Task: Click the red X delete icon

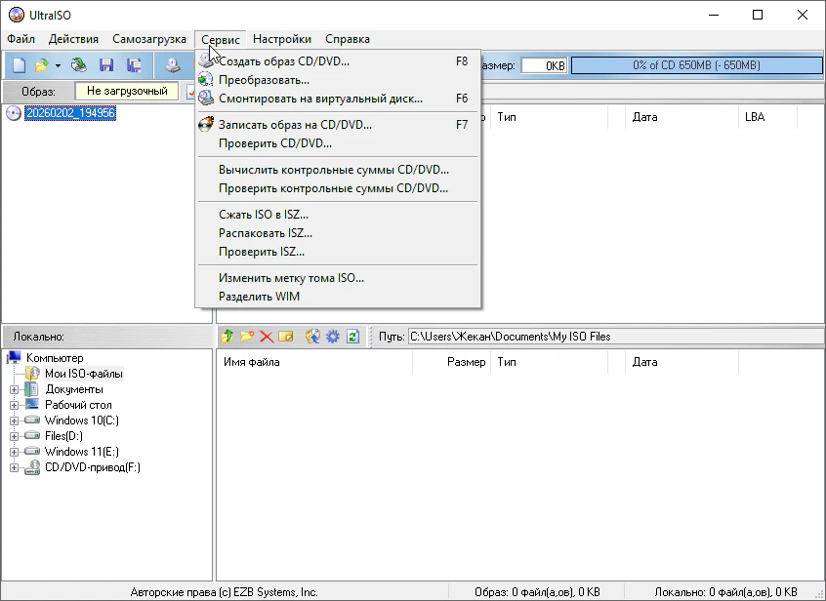Action: click(x=266, y=337)
